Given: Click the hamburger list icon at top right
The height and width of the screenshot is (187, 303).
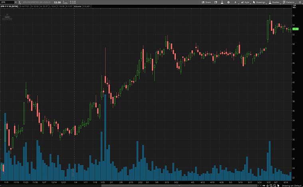Looking at the screenshot, I should pos(299,2).
